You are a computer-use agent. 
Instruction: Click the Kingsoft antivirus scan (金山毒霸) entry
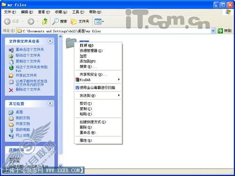98,88
